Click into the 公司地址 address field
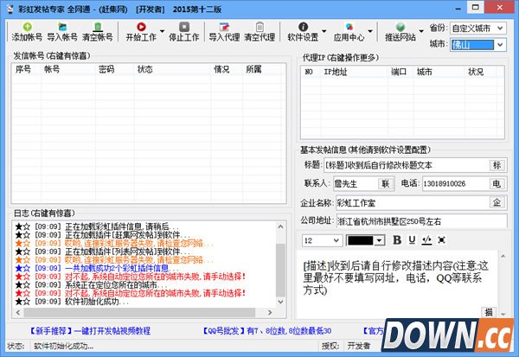The height and width of the screenshot is (357, 519). [x=421, y=221]
